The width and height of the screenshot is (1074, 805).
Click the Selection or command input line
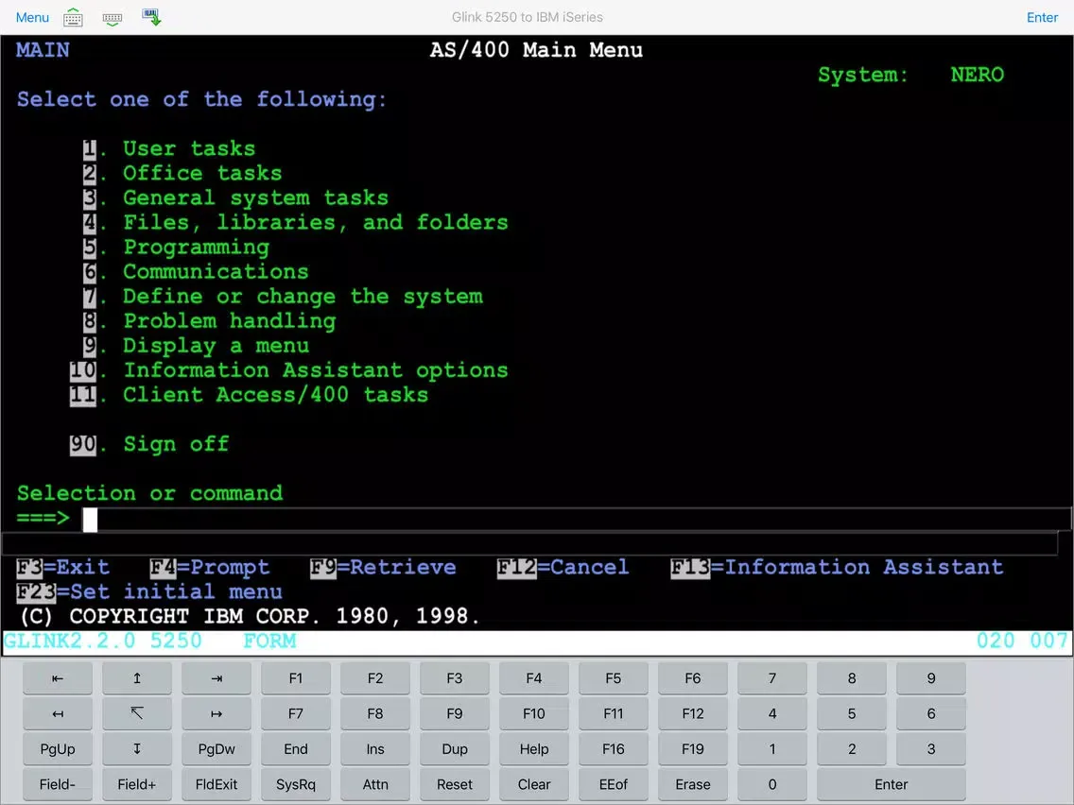[577, 519]
